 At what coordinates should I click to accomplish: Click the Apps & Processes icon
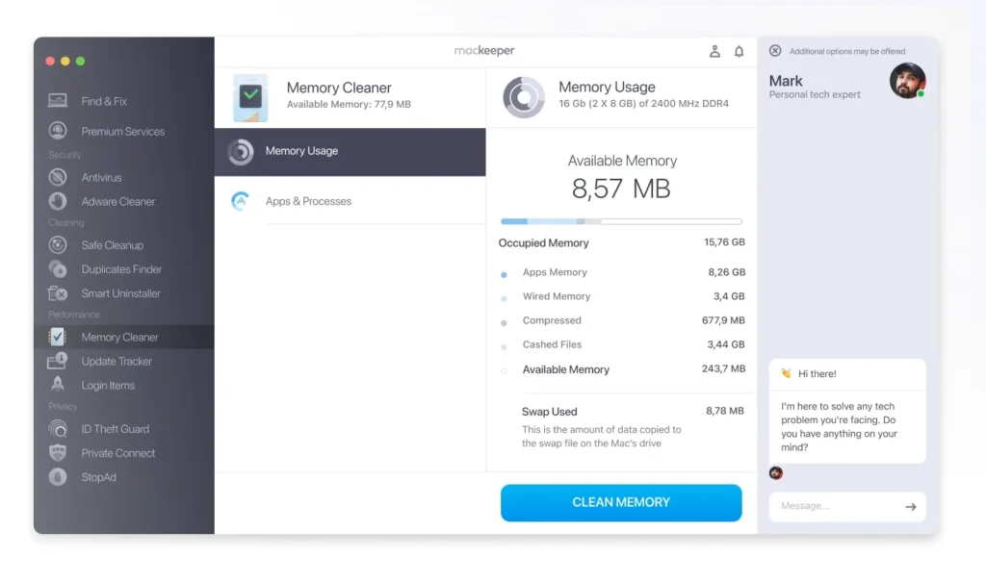click(240, 201)
